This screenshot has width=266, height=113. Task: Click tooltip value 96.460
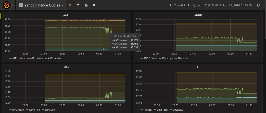tap(134, 44)
